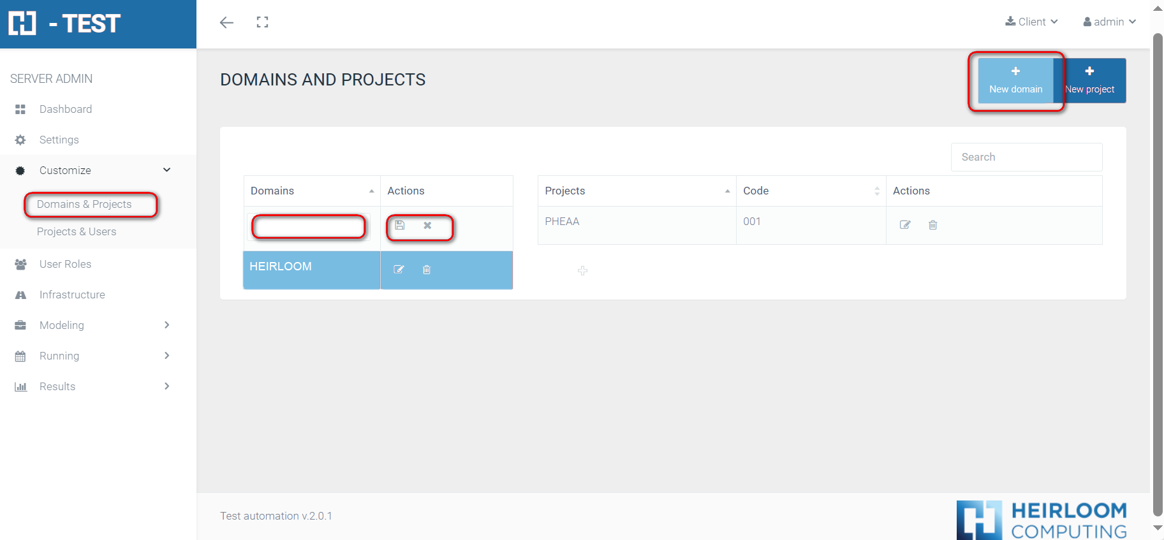The height and width of the screenshot is (540, 1164).
Task: Delete the PHEAA project
Action: [932, 225]
